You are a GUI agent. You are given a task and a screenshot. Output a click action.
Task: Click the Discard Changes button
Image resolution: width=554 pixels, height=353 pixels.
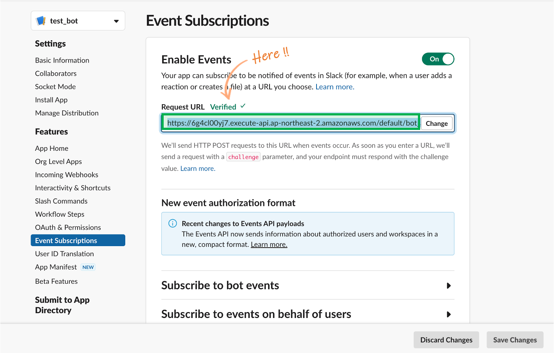446,340
